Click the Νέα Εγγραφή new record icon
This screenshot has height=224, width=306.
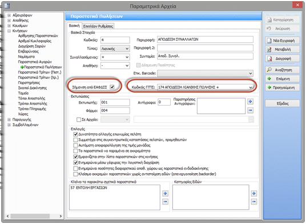tap(269, 41)
